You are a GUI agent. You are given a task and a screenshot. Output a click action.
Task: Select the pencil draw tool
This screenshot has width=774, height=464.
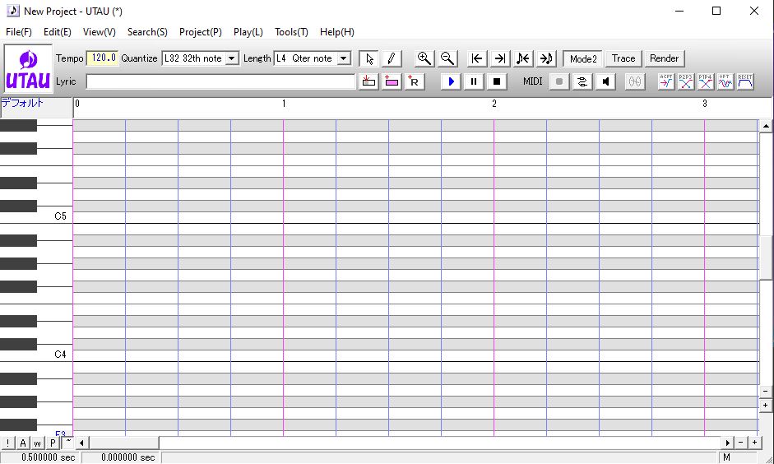click(x=392, y=58)
